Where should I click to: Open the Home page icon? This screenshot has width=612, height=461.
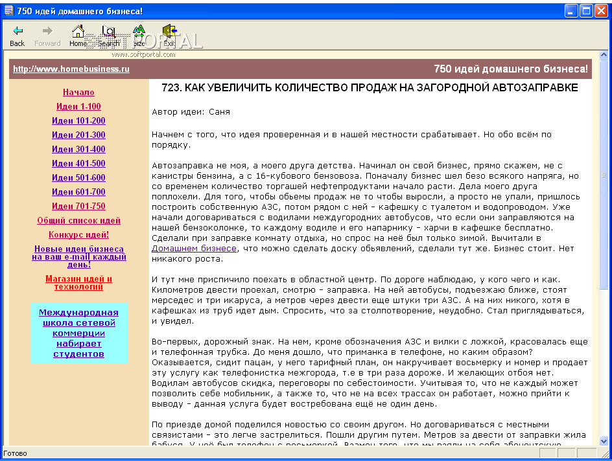click(78, 36)
